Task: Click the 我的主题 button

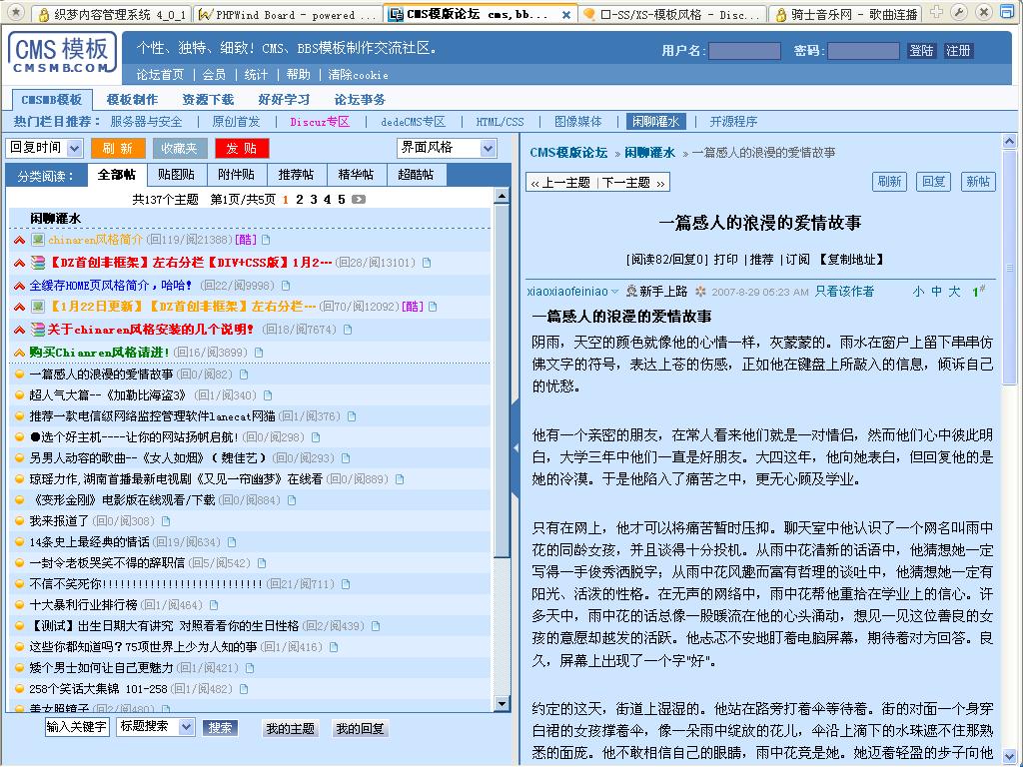Action: coord(291,728)
